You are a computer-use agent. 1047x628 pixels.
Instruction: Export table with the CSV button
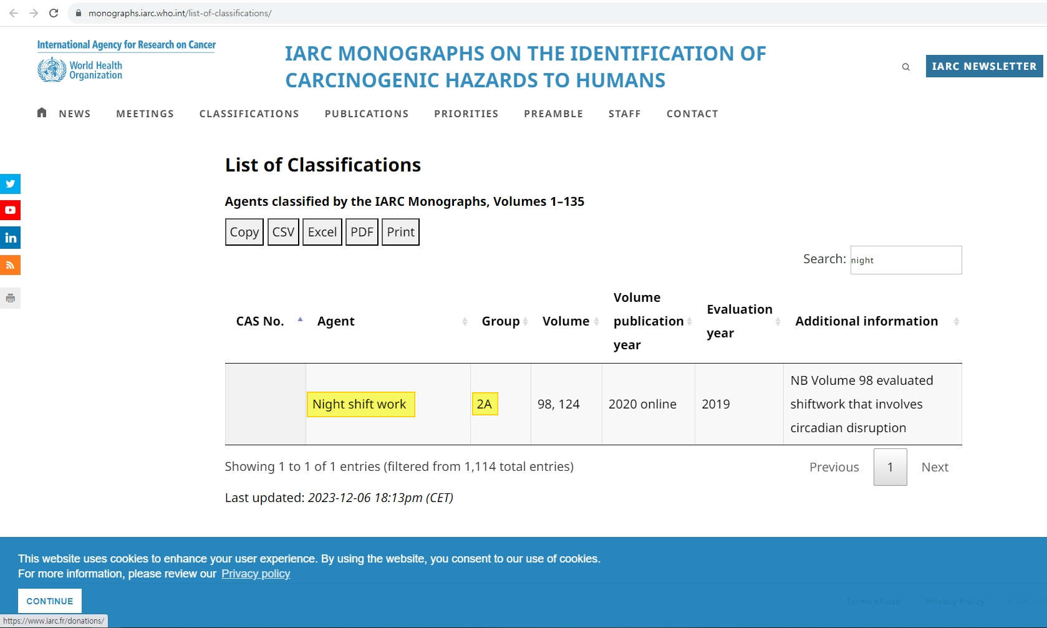[283, 232]
